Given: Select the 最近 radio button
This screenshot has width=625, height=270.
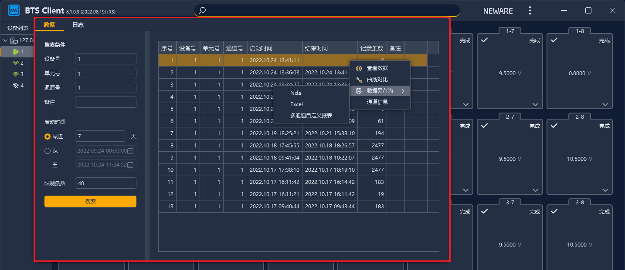Looking at the screenshot, I should point(47,136).
